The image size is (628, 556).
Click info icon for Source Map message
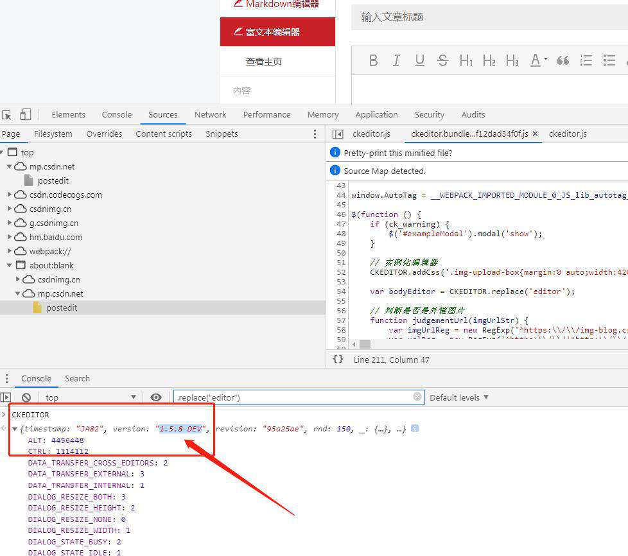[x=335, y=171]
